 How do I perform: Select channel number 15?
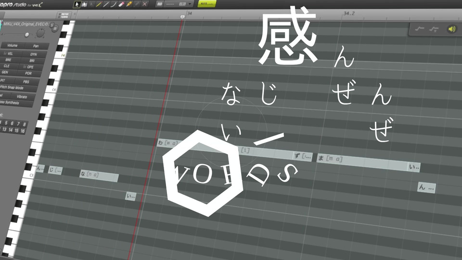tap(16, 130)
